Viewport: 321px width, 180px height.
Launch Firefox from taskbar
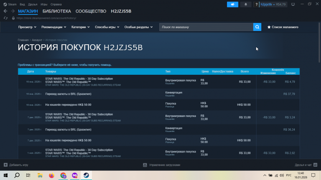point(51,175)
